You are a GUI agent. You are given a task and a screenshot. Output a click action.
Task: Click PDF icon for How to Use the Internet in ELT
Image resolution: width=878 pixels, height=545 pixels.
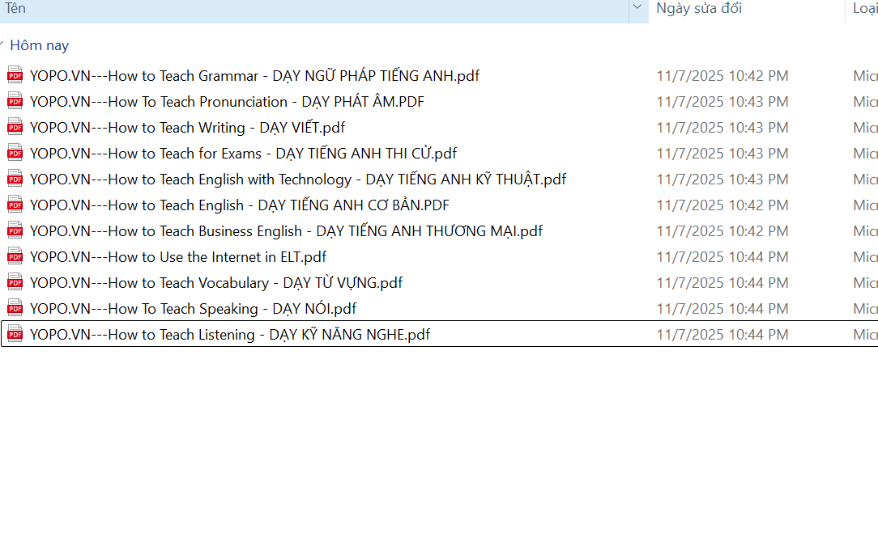15,257
